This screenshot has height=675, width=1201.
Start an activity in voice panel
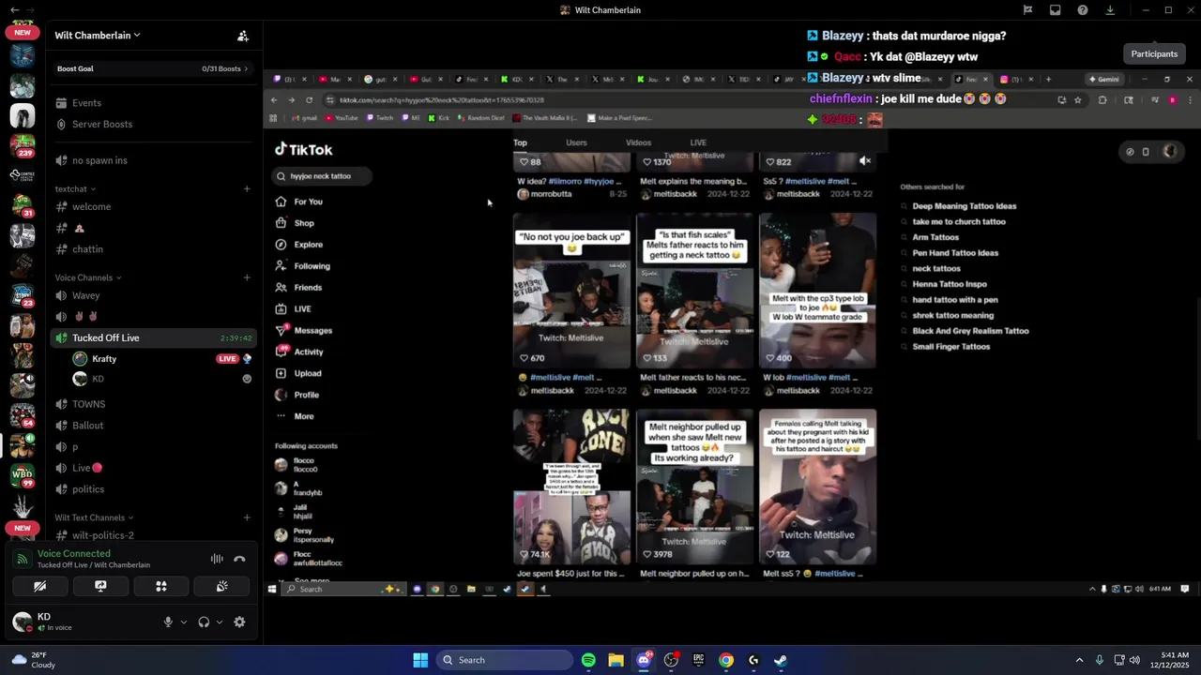(161, 586)
